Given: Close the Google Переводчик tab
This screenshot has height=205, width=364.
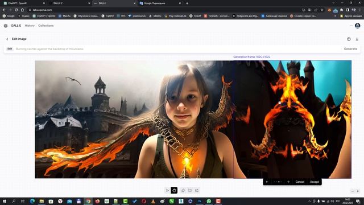Looking at the screenshot, I should (180, 3).
